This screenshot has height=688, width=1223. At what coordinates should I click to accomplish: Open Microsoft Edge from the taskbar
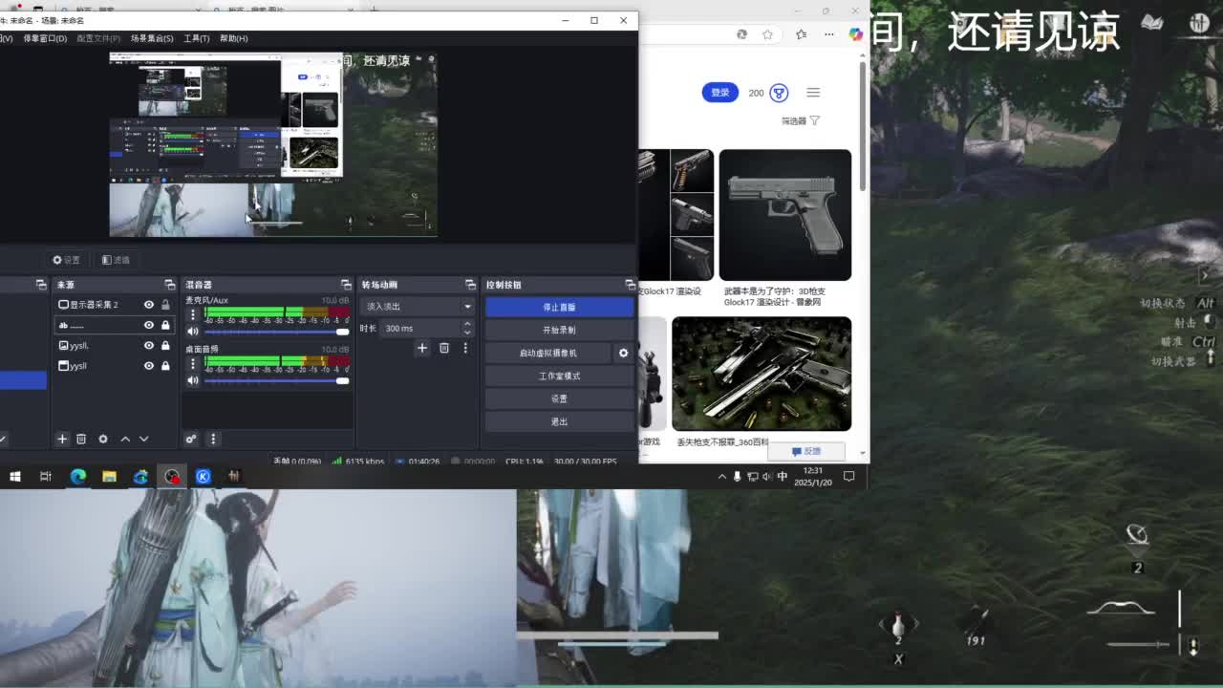[x=77, y=476]
